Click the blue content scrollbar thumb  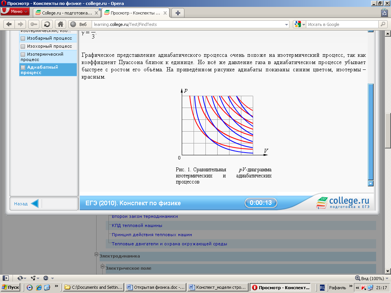tap(370, 132)
